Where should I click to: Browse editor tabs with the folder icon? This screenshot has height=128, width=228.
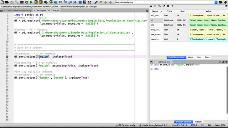point(1,11)
